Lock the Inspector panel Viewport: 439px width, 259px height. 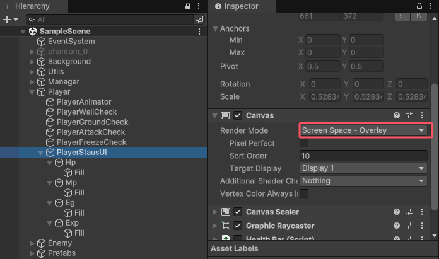click(419, 6)
